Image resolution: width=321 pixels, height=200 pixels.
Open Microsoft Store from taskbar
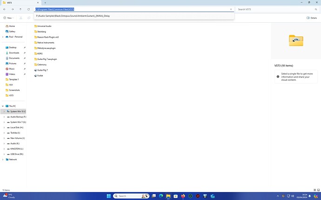tap(176, 196)
